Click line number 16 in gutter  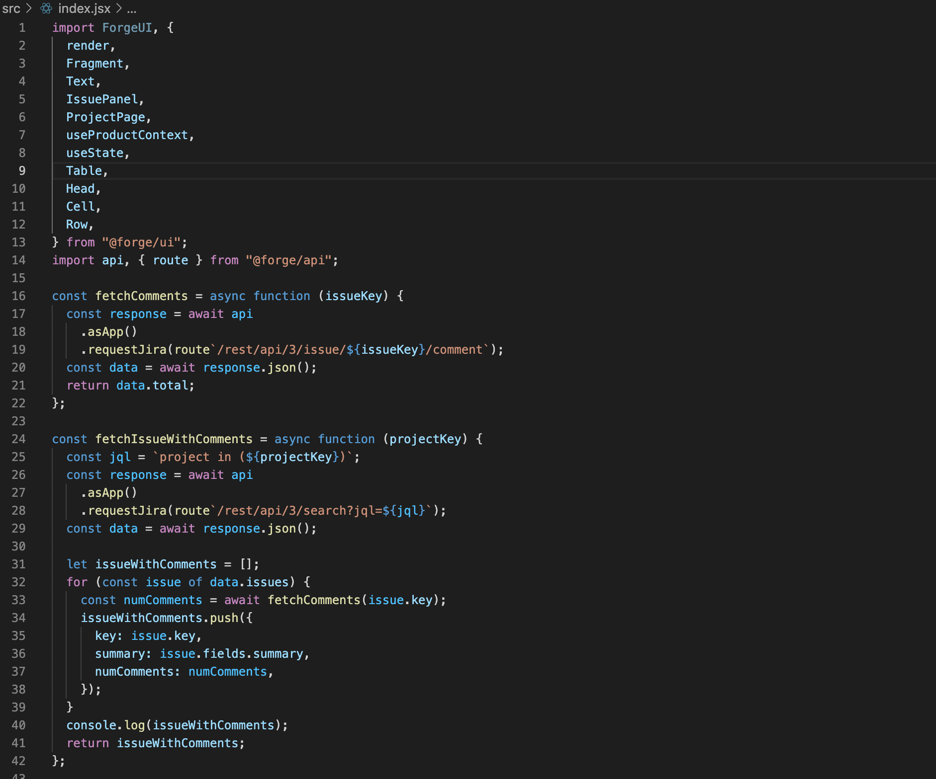(18, 296)
